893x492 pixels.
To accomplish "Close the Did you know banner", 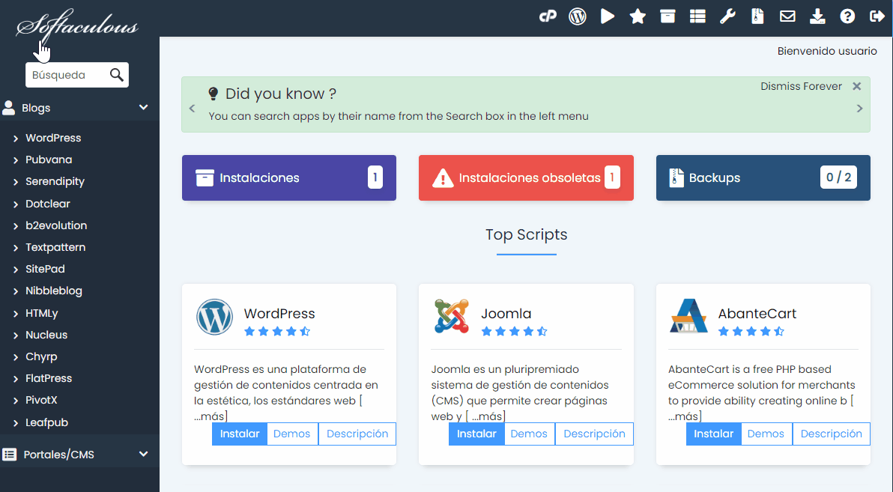I will [x=856, y=87].
